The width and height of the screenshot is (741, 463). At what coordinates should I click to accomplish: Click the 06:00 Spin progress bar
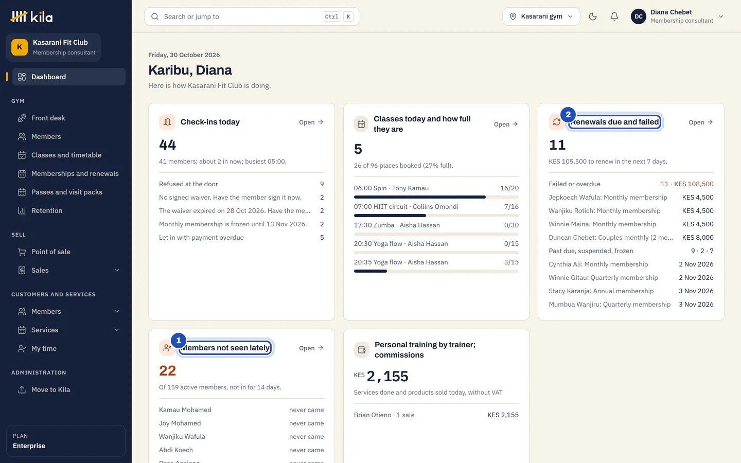coord(436,197)
